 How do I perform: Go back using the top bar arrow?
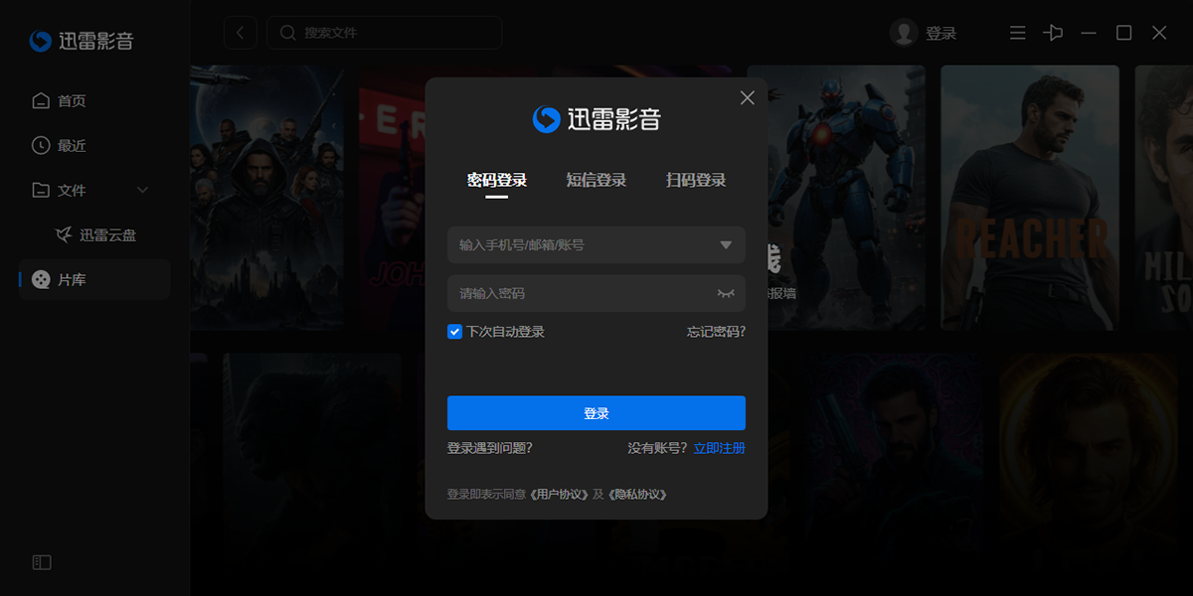(240, 33)
